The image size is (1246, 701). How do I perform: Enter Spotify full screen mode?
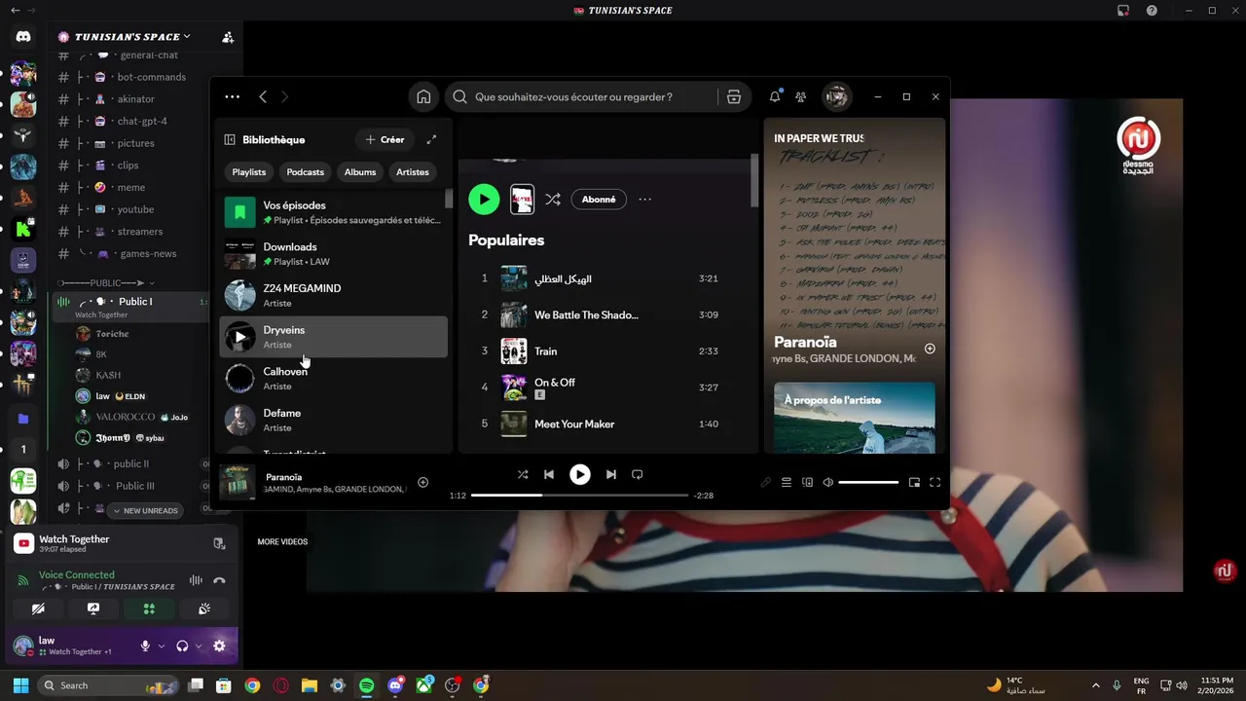pyautogui.click(x=935, y=482)
